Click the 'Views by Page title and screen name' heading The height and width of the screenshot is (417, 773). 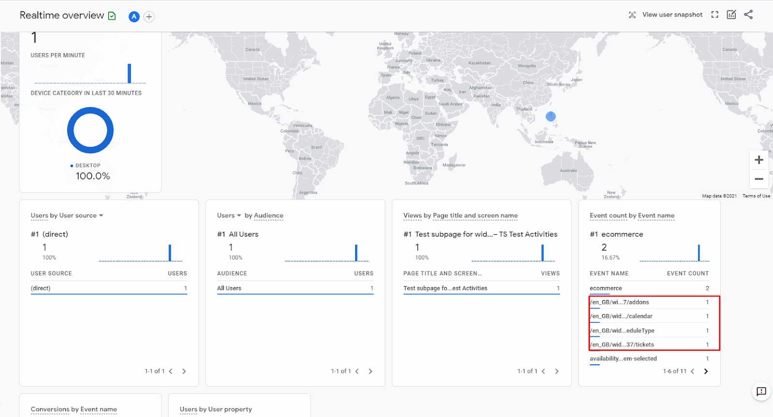(460, 216)
